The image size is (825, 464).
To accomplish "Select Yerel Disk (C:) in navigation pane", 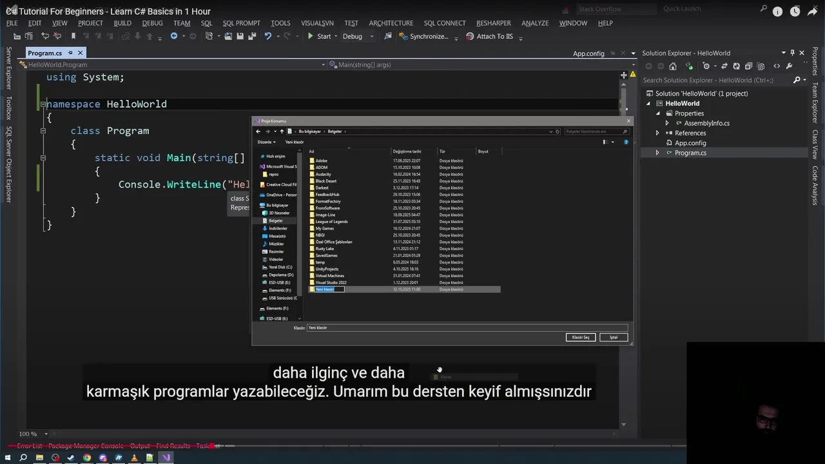I will 280,267.
